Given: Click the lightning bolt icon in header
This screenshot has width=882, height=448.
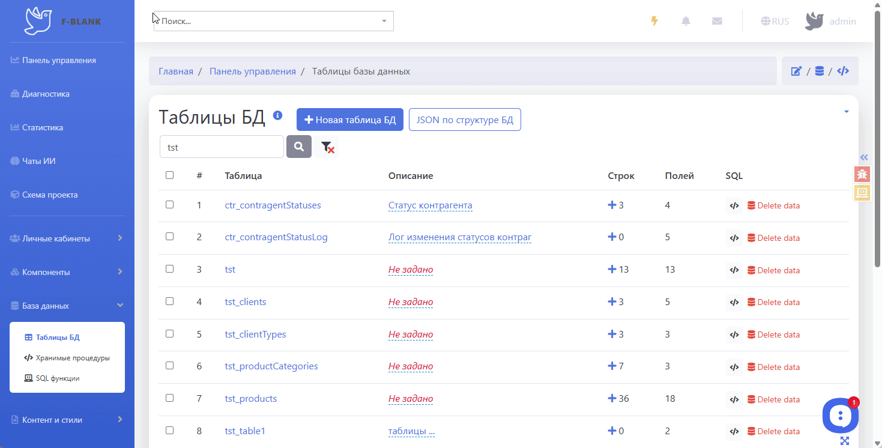Looking at the screenshot, I should pos(654,21).
